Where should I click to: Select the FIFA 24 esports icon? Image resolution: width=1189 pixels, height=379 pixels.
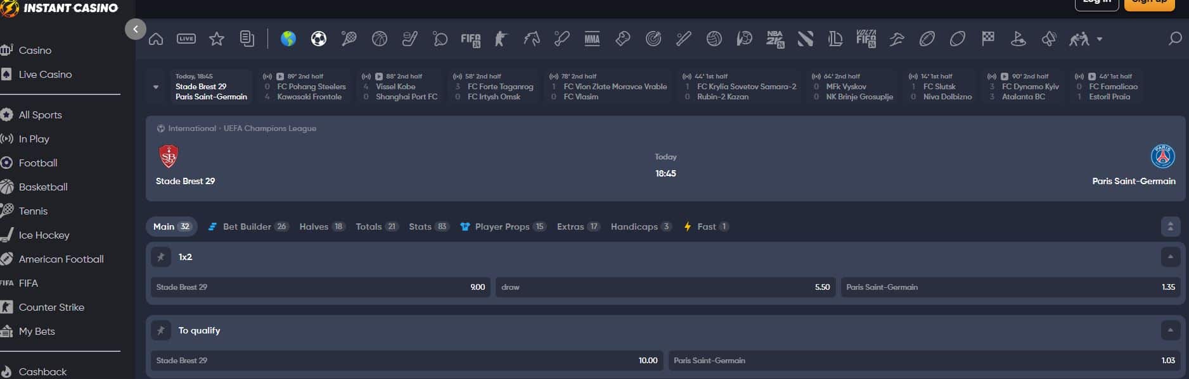tap(471, 40)
